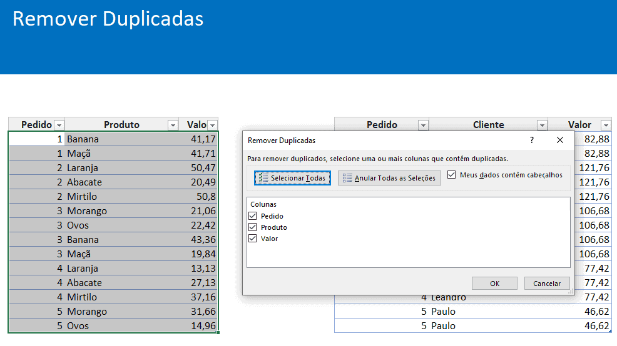Click the Morango cell for pedido 3
Screen dimensions: 617x346
pyautogui.click(x=121, y=211)
